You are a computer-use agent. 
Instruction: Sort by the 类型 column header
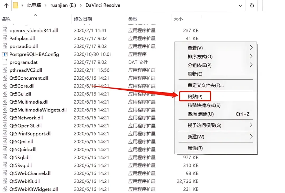(133, 19)
